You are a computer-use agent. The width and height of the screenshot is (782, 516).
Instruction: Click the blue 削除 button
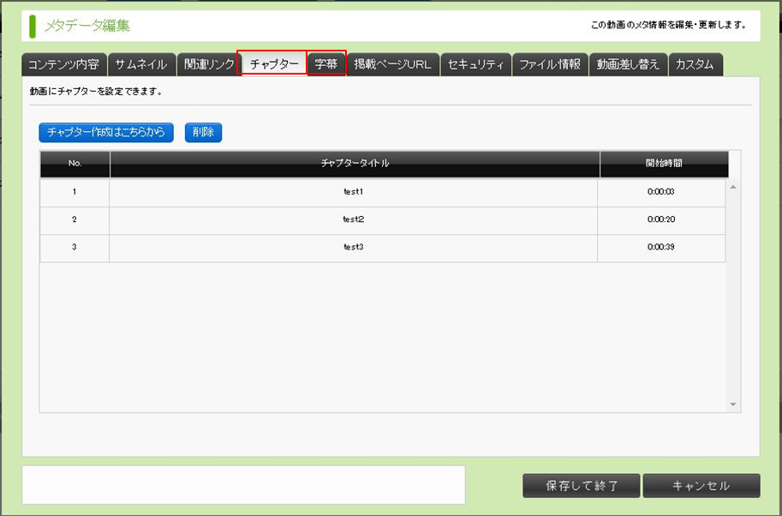pos(204,132)
